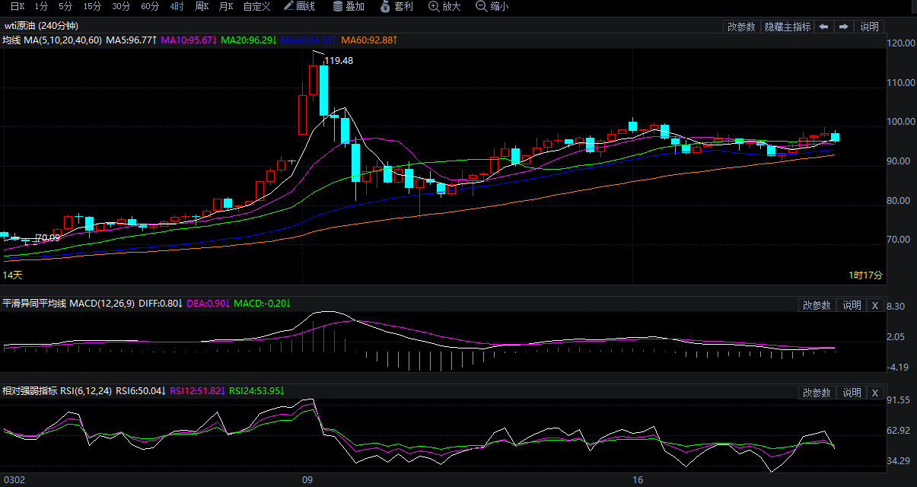Switch to the 周K period tab
This screenshot has width=917, height=487.
tap(202, 6)
